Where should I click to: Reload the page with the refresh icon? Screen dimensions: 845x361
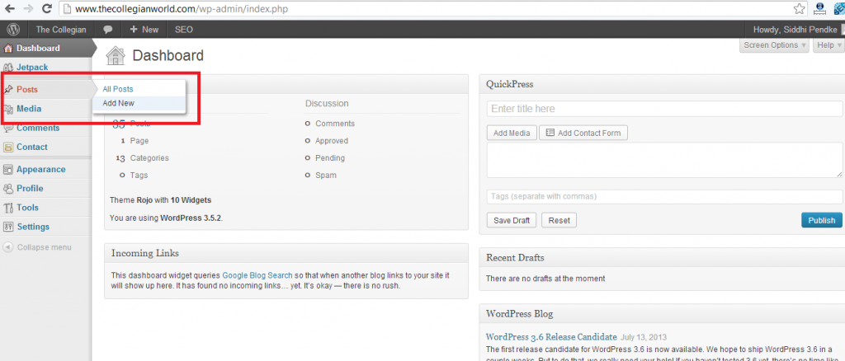pyautogui.click(x=46, y=8)
